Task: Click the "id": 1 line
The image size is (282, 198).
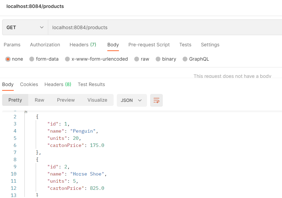Action: click(x=58, y=124)
